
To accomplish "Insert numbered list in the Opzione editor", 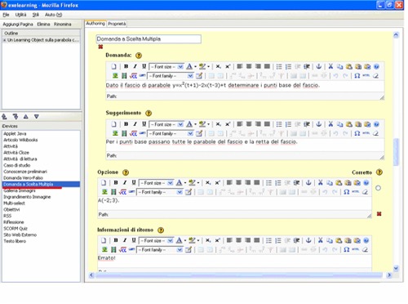I will [x=277, y=182].
